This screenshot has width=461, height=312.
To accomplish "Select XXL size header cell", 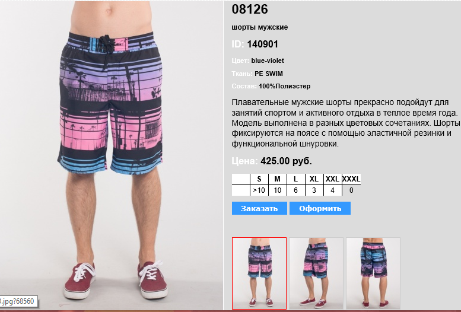I will 332,179.
